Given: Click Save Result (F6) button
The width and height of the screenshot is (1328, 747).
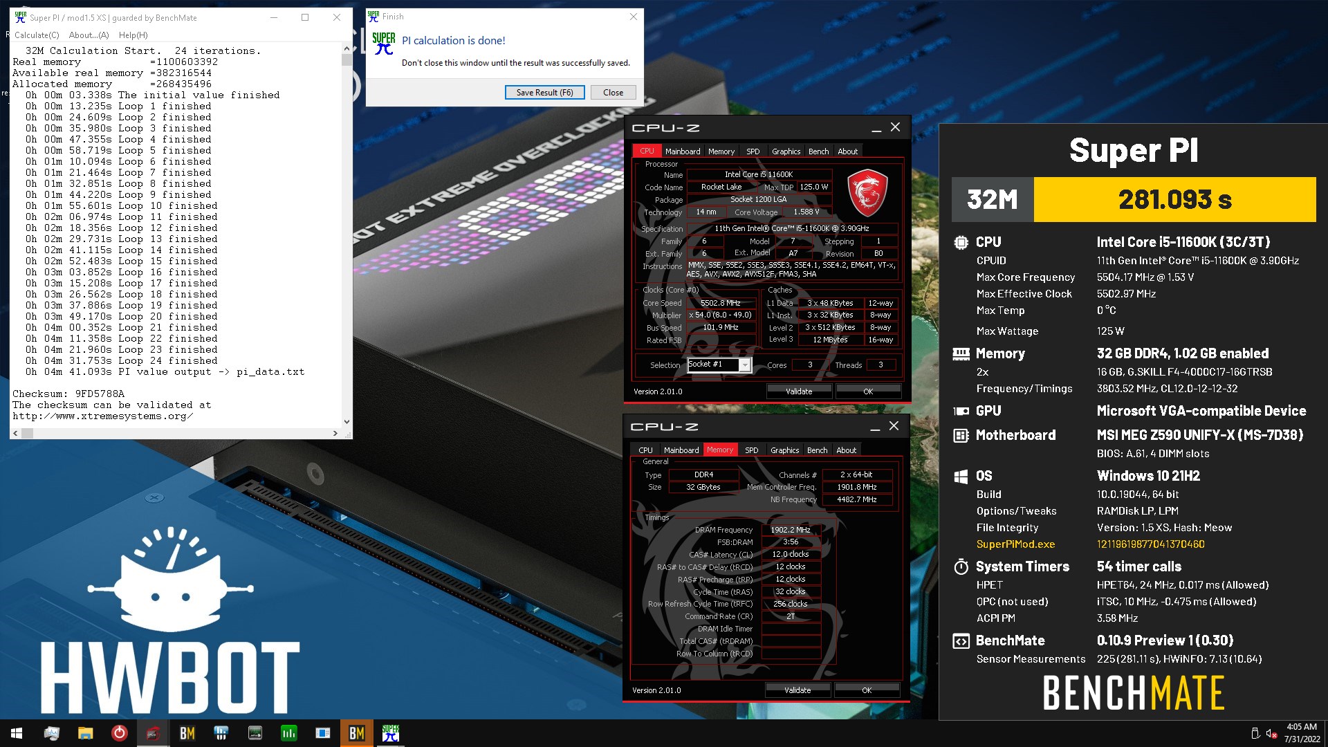Looking at the screenshot, I should pyautogui.click(x=544, y=93).
